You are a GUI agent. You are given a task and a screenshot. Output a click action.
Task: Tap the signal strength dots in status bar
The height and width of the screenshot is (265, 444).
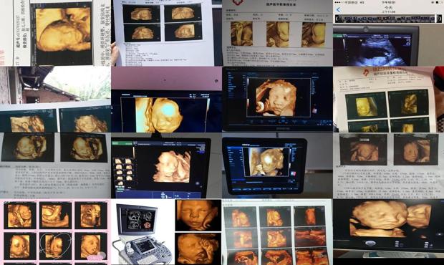[x=338, y=2]
